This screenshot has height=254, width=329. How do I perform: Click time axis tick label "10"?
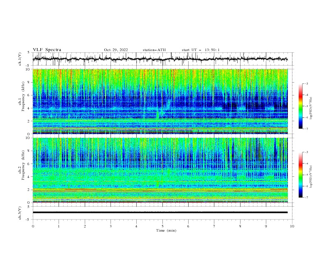(x=292, y=226)
